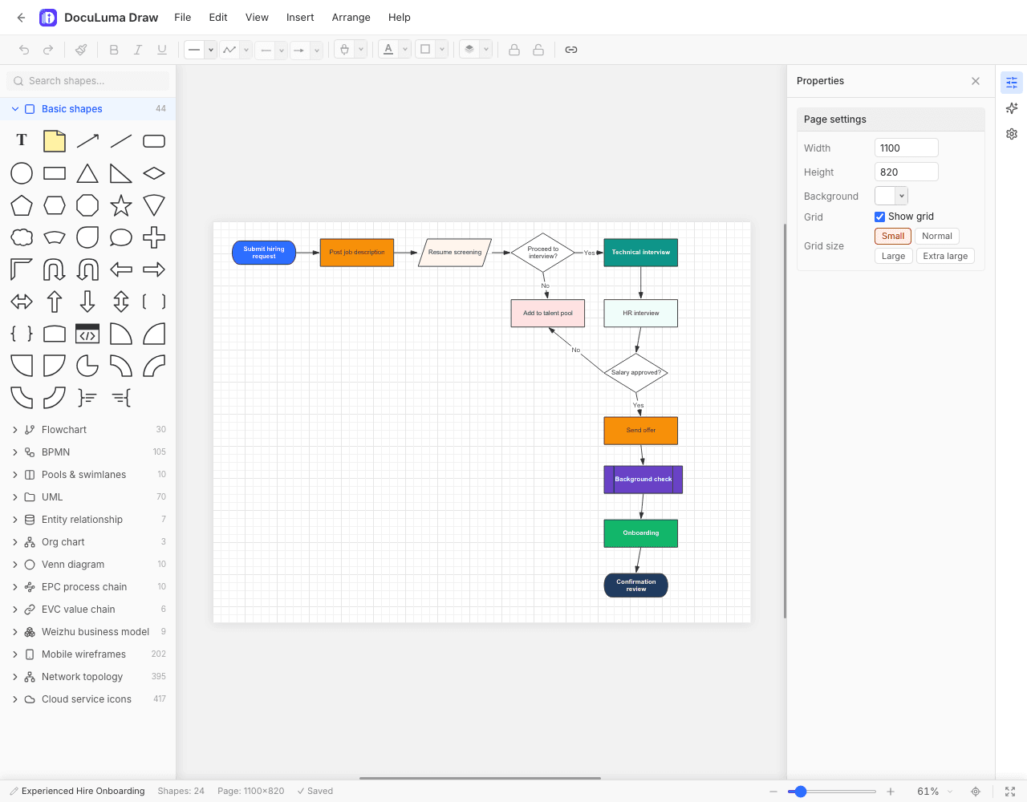Viewport: 1027px width, 802px height.
Task: Choose the yellow sticky note shape
Action: click(55, 140)
